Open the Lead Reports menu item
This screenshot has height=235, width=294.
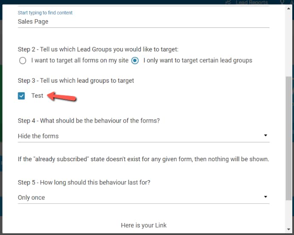(x=251, y=2)
